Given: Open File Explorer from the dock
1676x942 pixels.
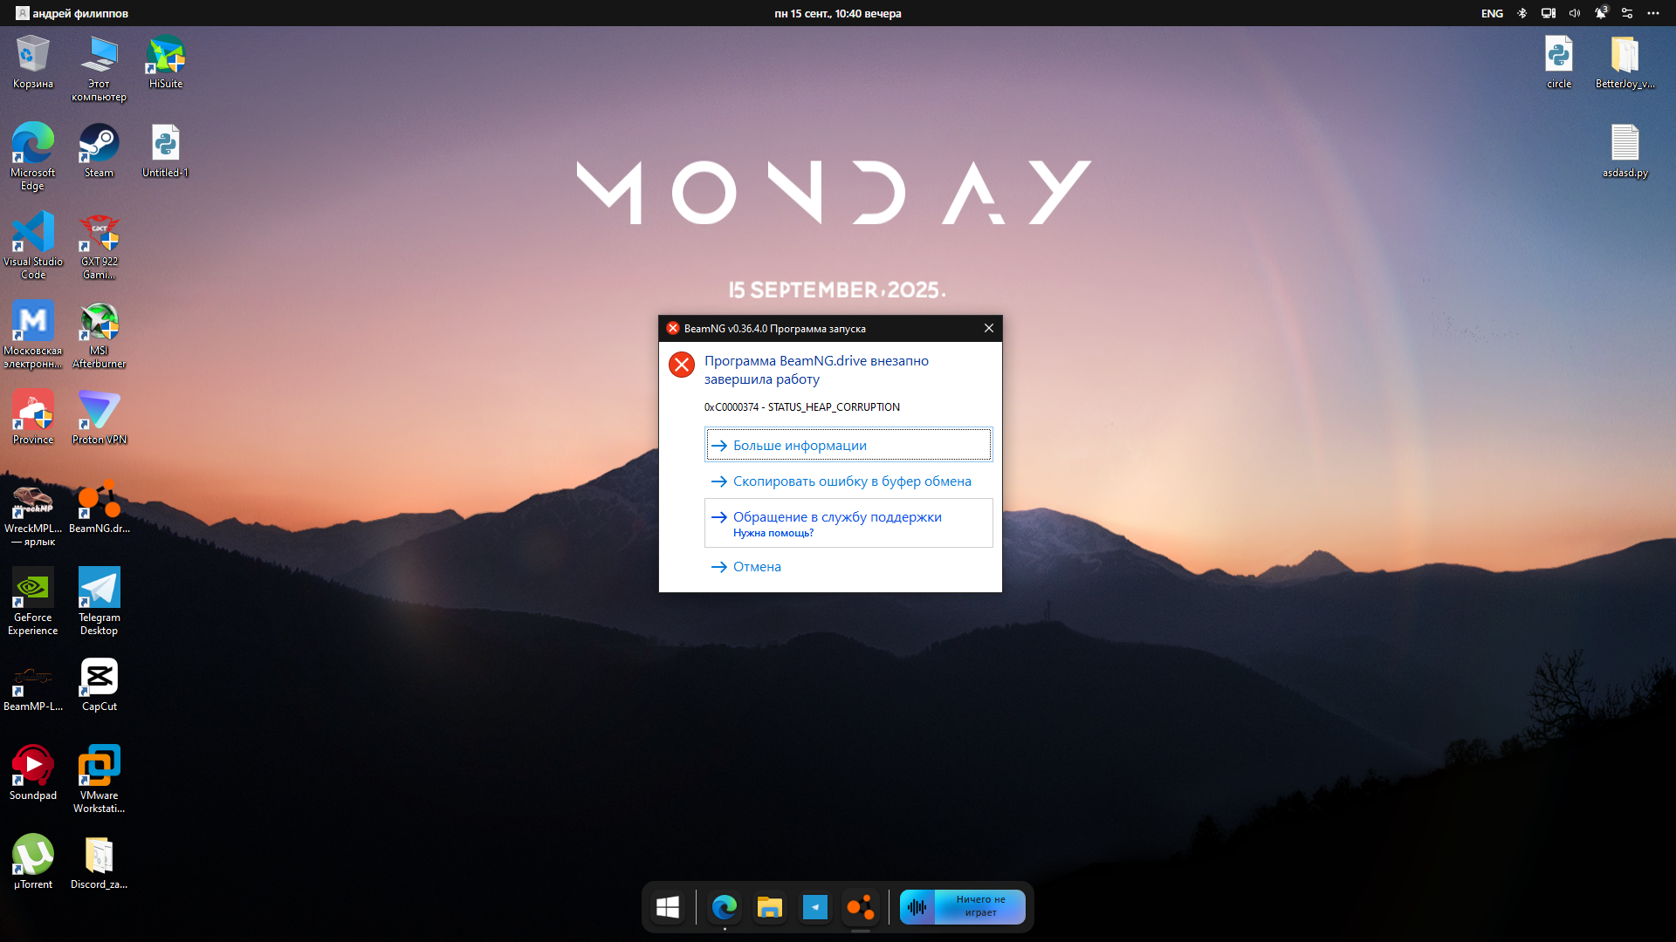Looking at the screenshot, I should [x=769, y=907].
